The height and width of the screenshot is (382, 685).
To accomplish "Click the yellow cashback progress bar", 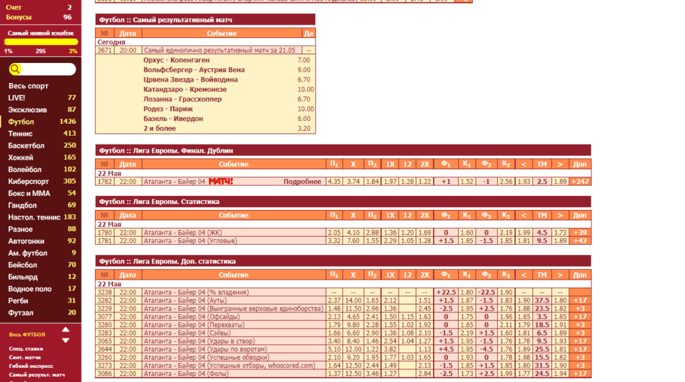I will tap(41, 42).
